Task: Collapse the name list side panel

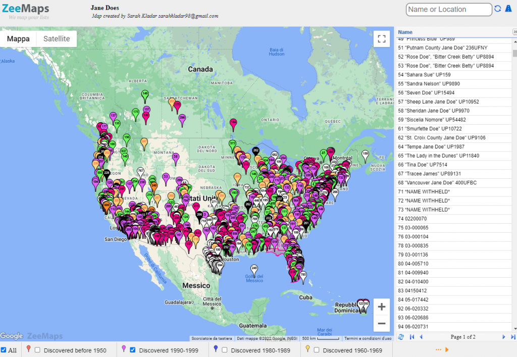Action: click(x=514, y=32)
